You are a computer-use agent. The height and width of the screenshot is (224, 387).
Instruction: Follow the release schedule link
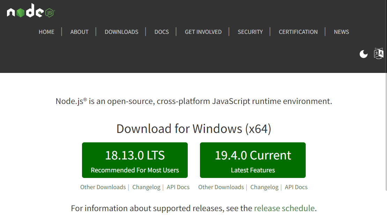point(284,208)
